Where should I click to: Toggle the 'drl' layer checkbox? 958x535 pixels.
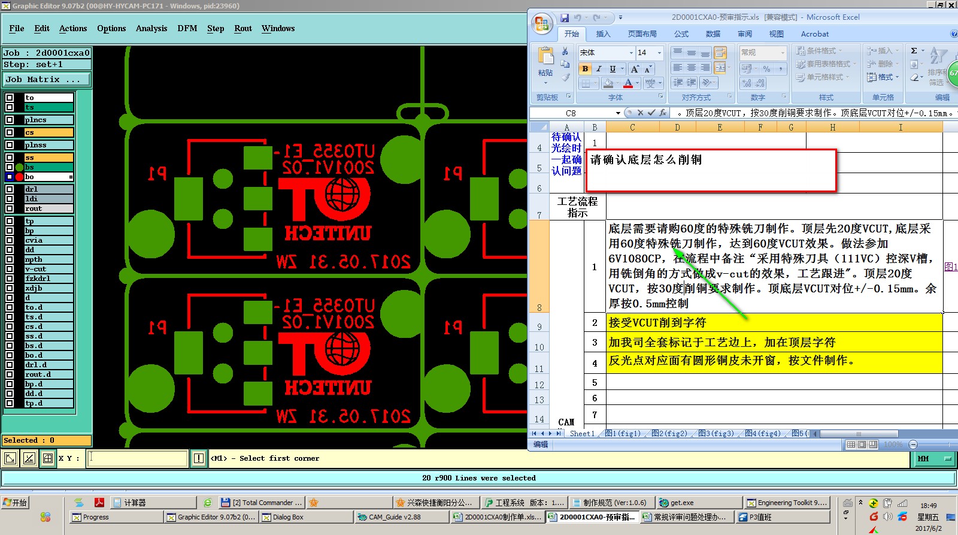point(10,189)
